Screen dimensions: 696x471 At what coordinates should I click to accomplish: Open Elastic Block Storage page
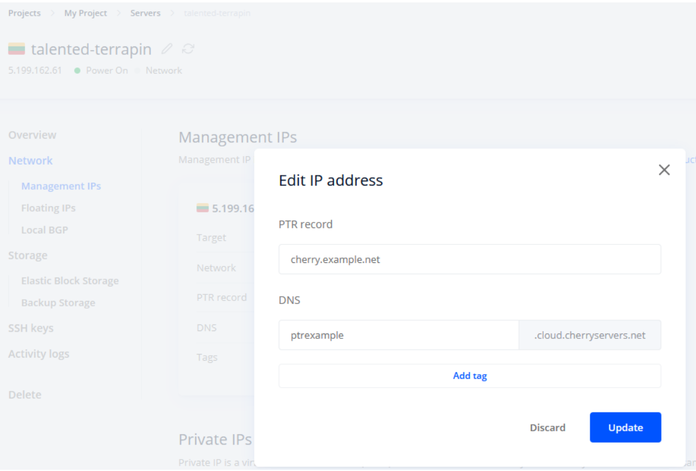(x=69, y=280)
